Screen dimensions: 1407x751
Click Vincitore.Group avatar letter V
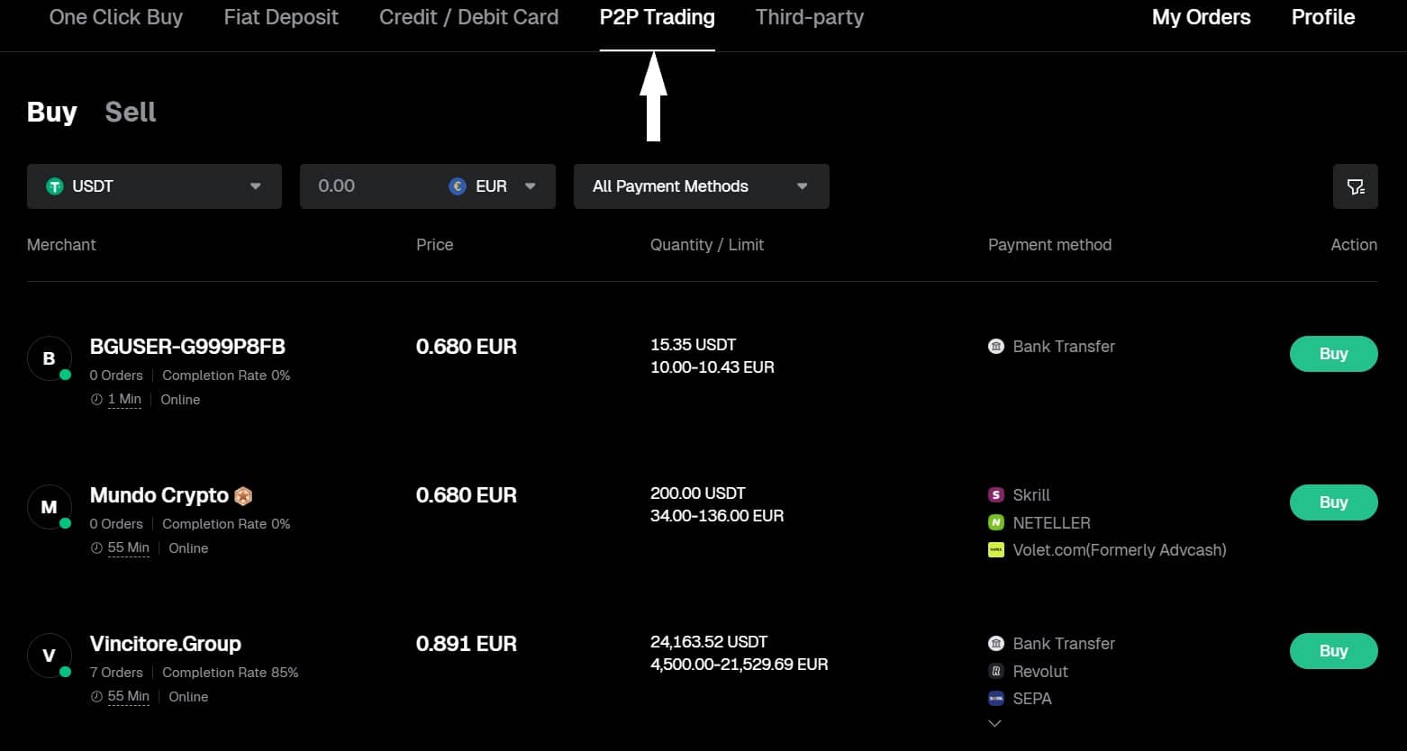click(x=49, y=656)
